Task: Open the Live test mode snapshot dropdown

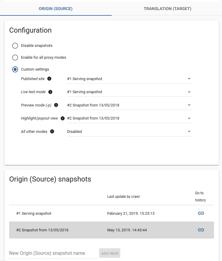Action: (130, 92)
